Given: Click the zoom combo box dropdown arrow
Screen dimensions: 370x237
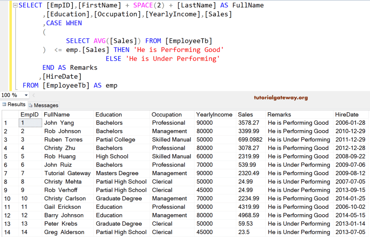Looking at the screenshot, I should (26, 95).
